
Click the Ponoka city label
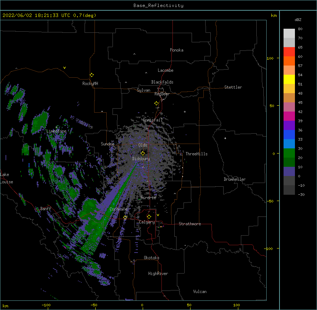177,50
